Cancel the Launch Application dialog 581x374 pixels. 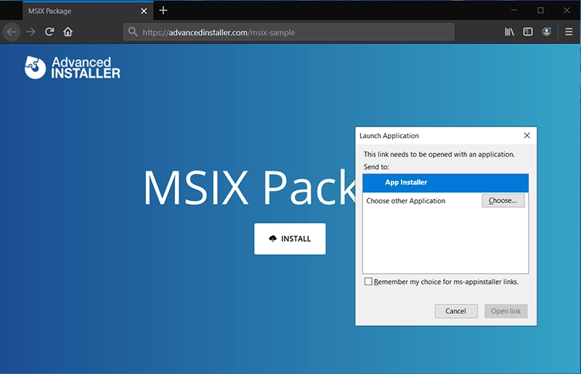(456, 311)
